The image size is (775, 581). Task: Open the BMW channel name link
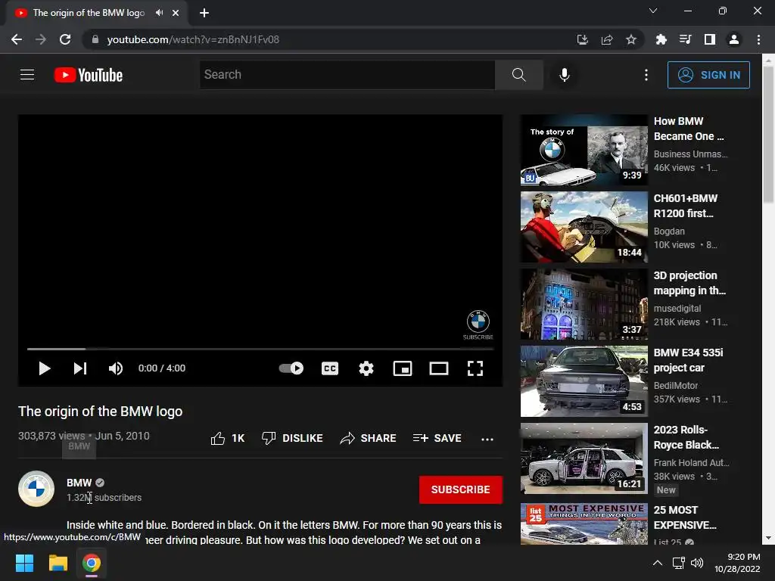(79, 483)
